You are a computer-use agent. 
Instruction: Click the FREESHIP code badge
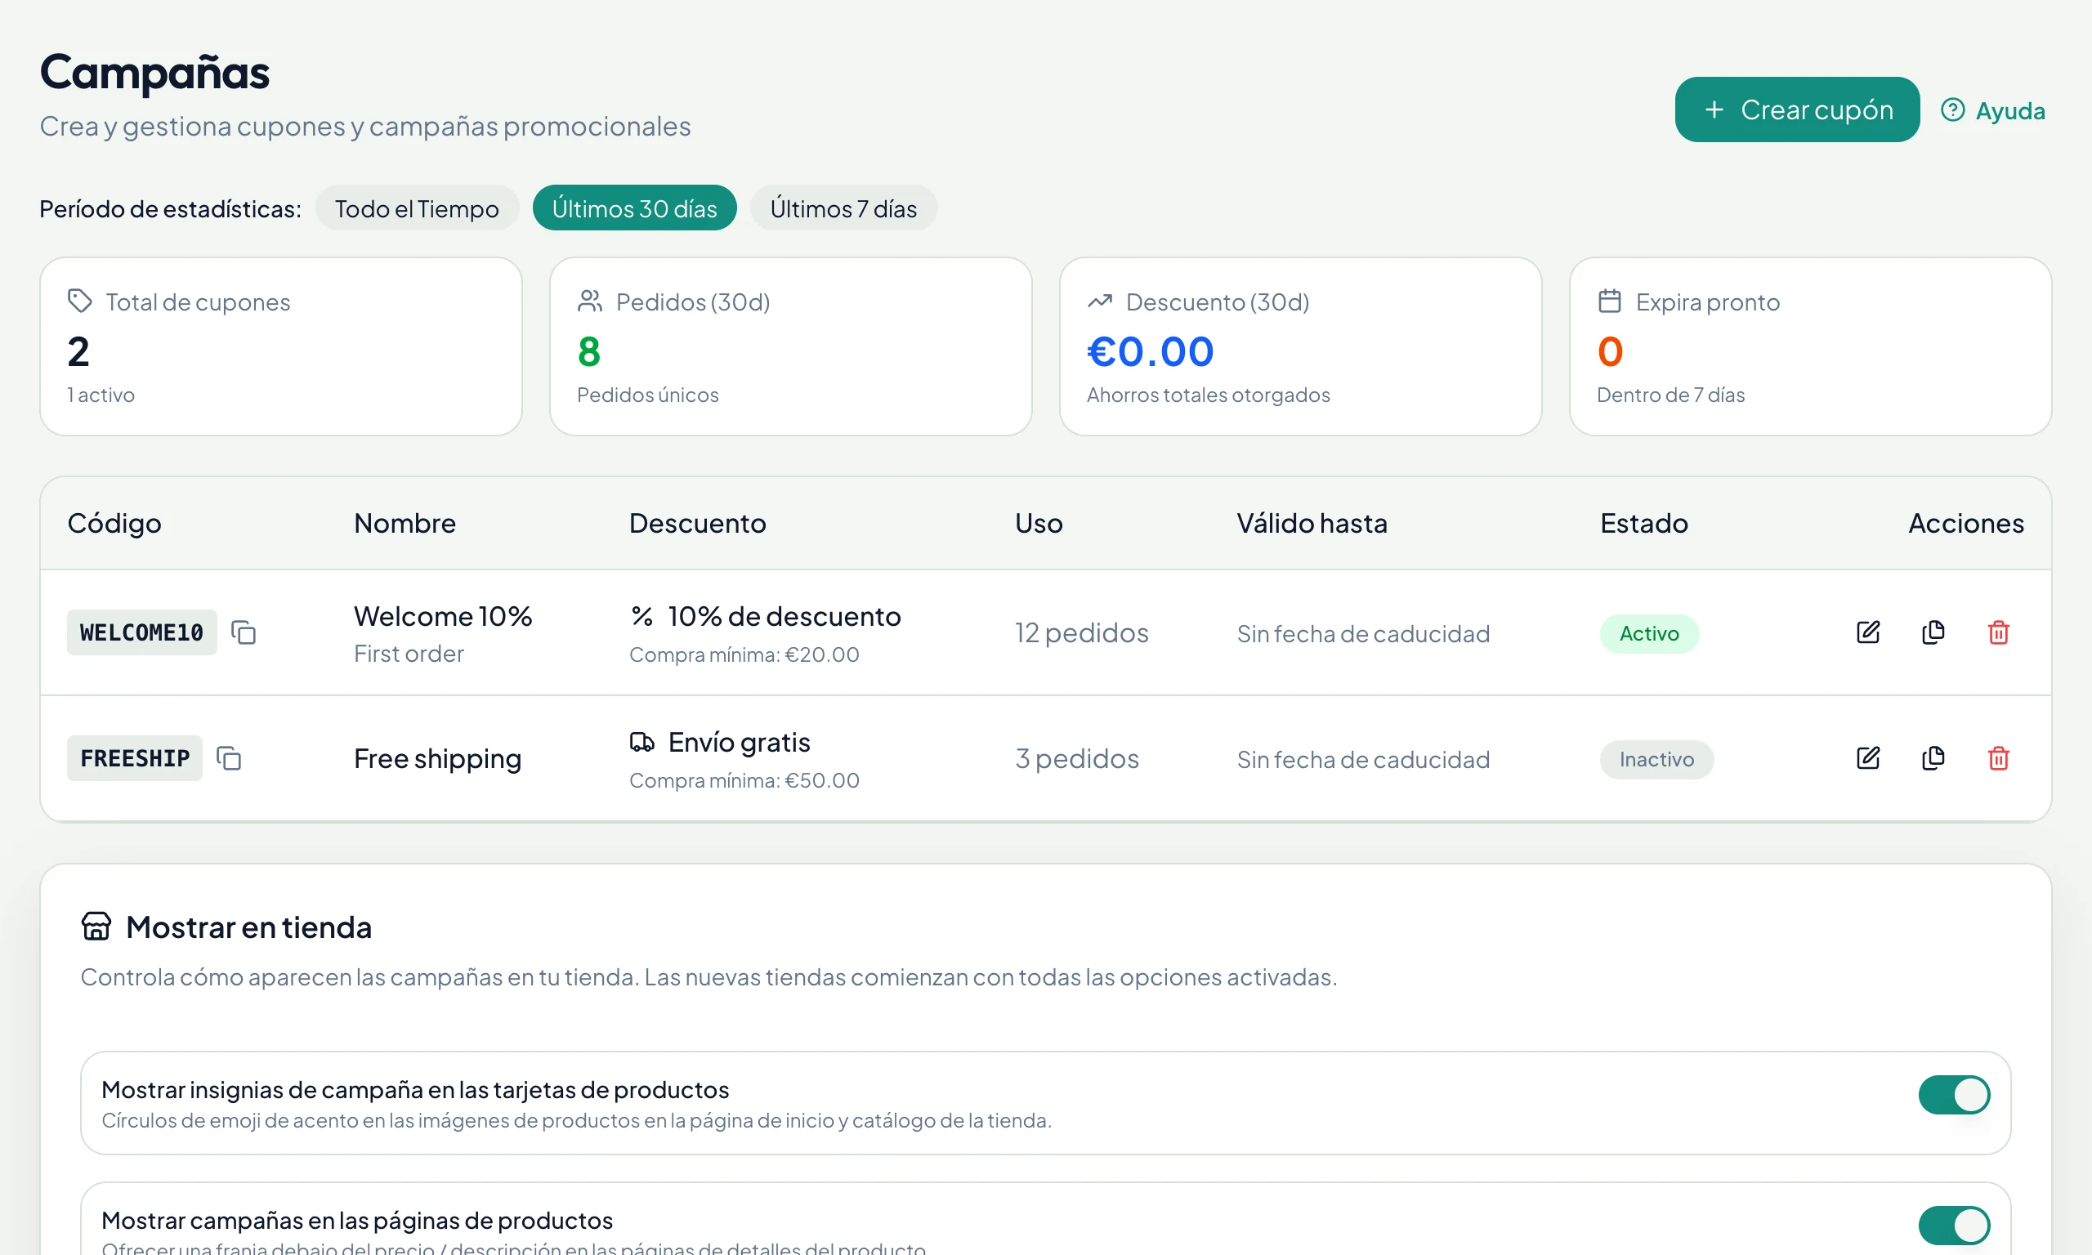[x=135, y=758]
